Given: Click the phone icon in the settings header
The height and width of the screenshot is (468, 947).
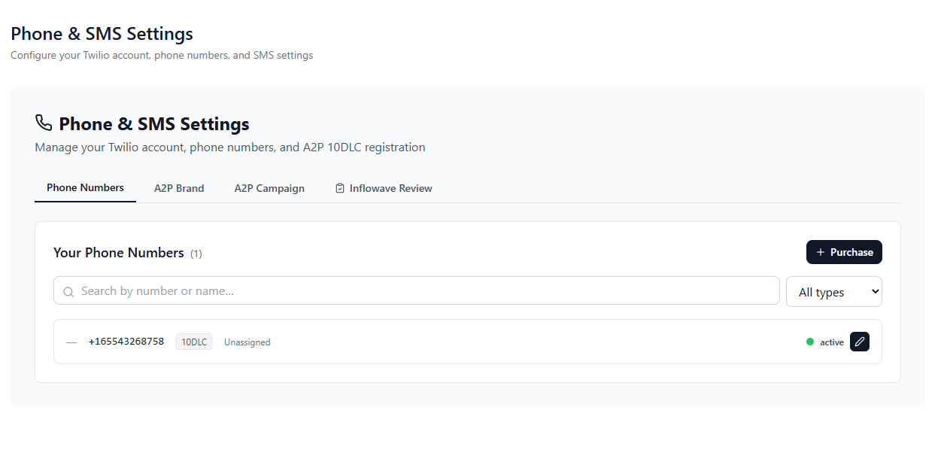Looking at the screenshot, I should (x=43, y=123).
